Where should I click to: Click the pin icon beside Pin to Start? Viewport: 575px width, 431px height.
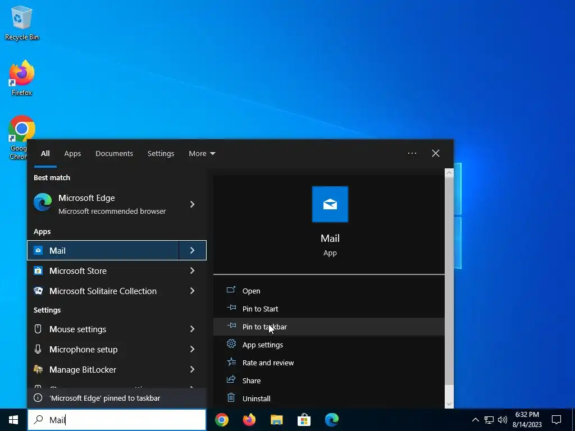point(231,308)
